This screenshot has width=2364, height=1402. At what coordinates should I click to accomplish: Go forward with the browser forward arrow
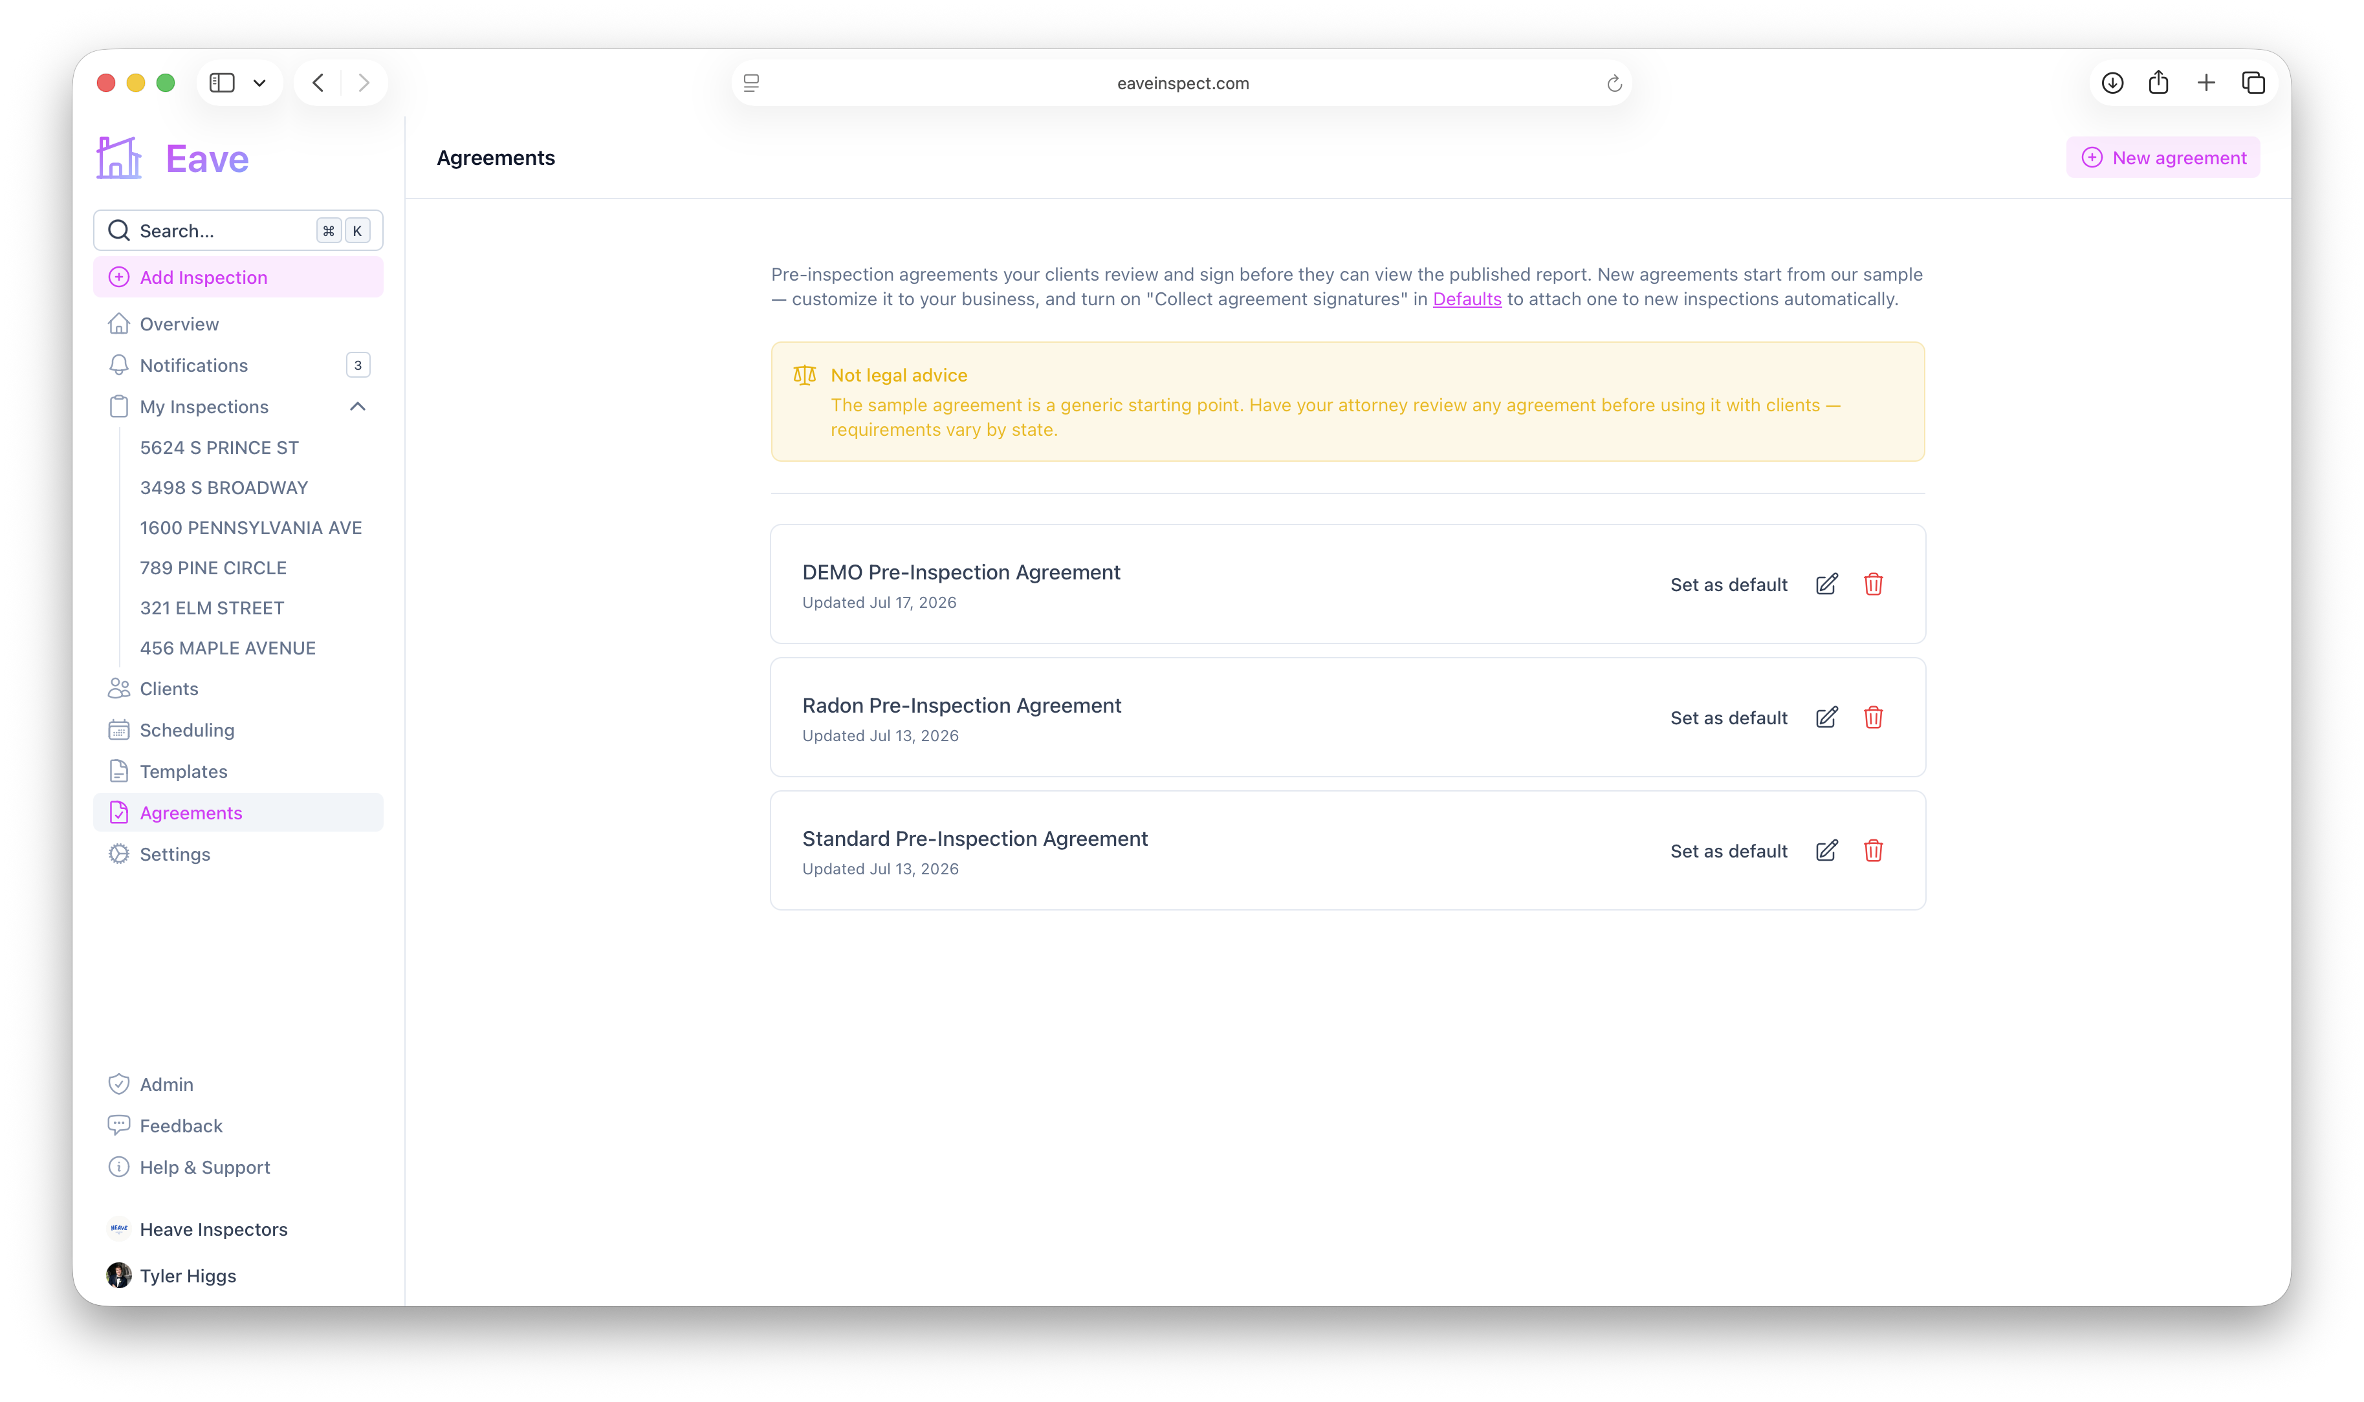[364, 83]
